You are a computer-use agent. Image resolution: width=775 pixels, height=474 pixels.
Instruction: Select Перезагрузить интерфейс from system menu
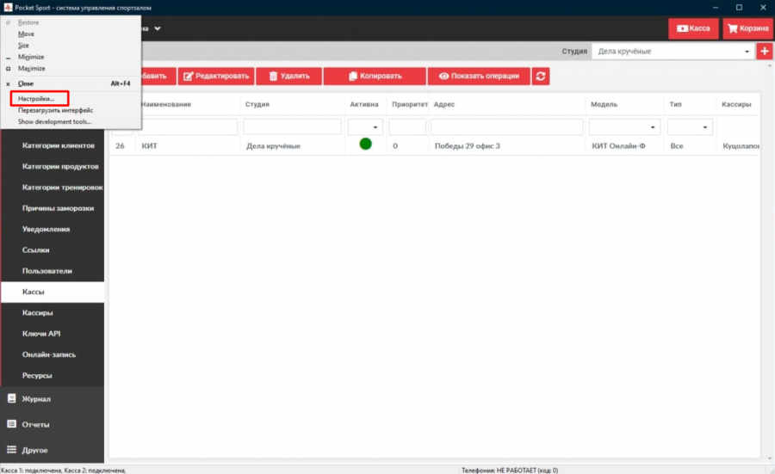point(55,110)
